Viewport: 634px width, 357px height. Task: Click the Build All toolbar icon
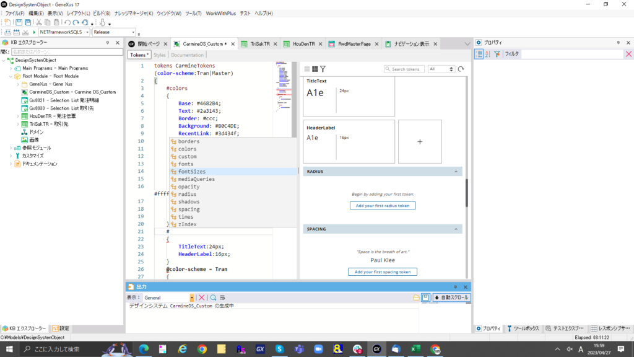tap(7, 32)
